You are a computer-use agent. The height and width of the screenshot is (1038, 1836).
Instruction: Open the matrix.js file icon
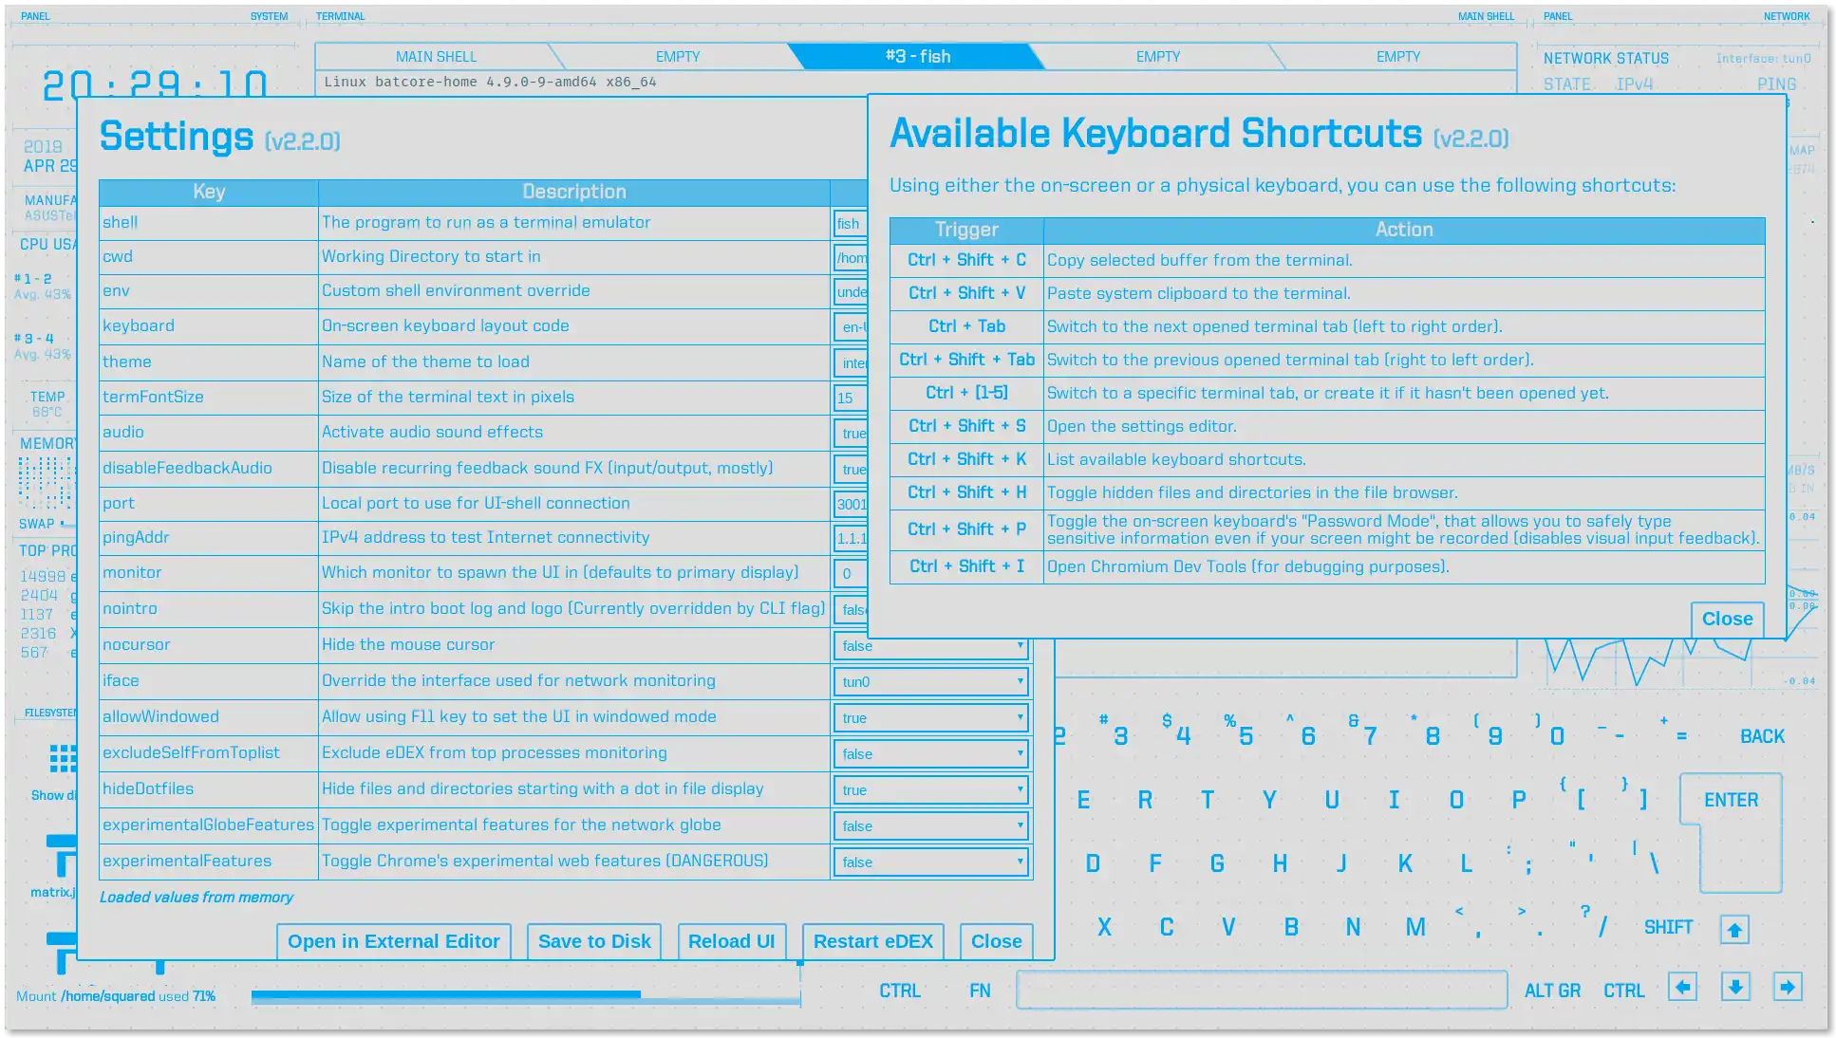[x=63, y=854]
